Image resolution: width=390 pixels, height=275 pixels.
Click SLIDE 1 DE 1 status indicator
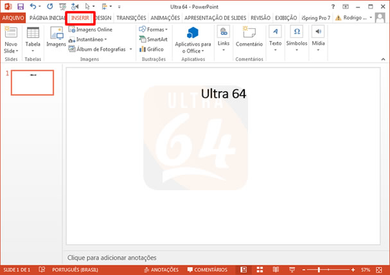coord(17,270)
